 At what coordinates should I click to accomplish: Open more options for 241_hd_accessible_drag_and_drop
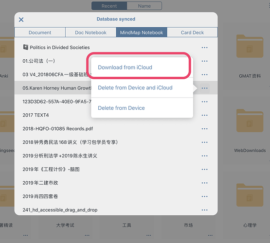pos(204,210)
